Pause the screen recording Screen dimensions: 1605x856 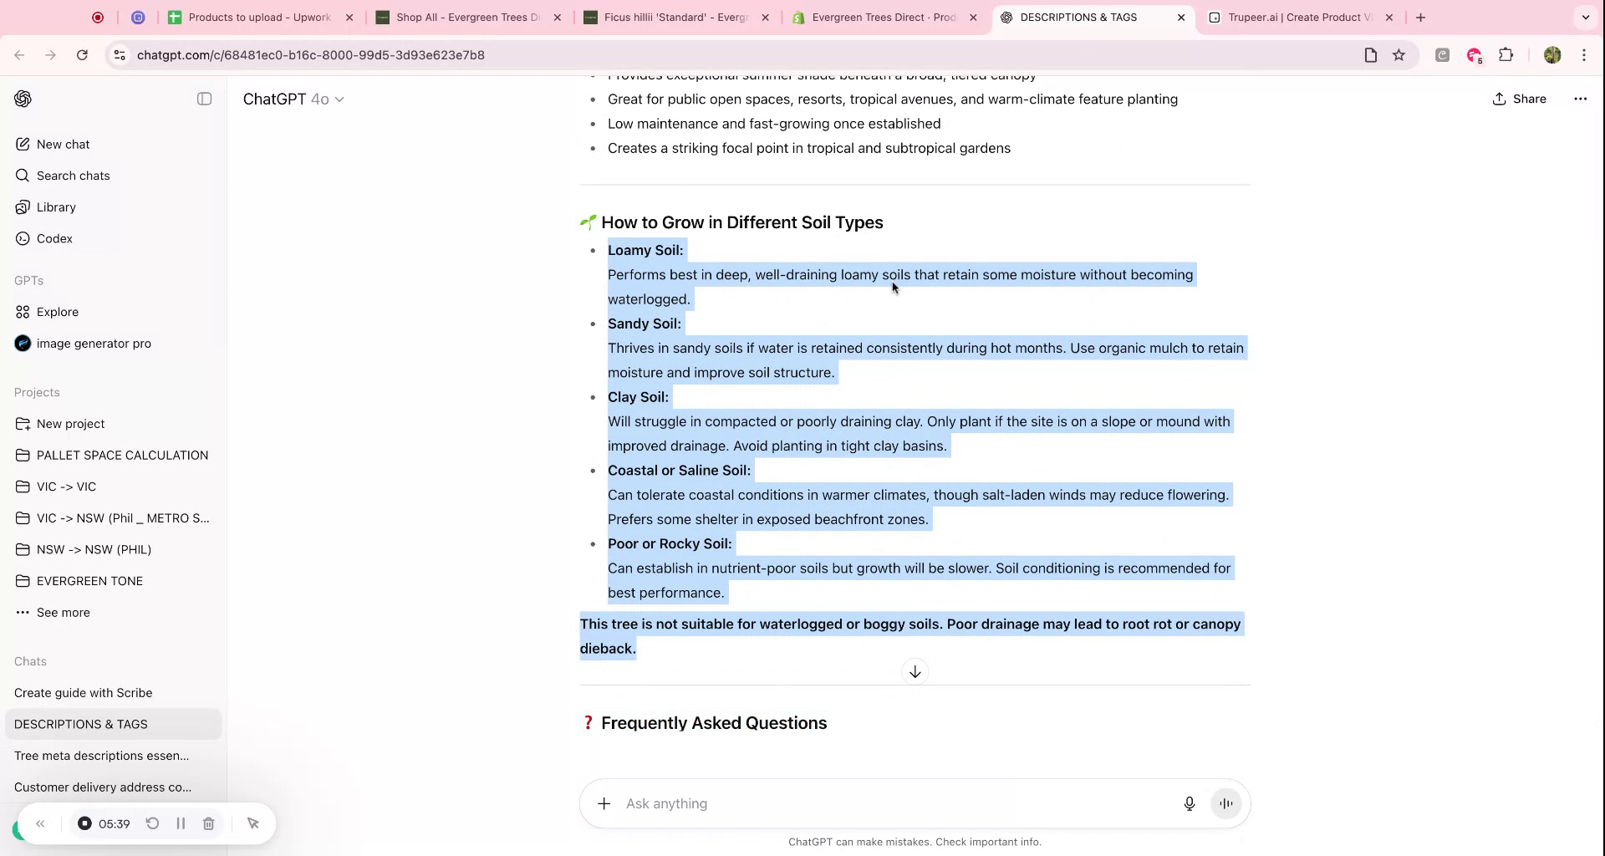181,823
